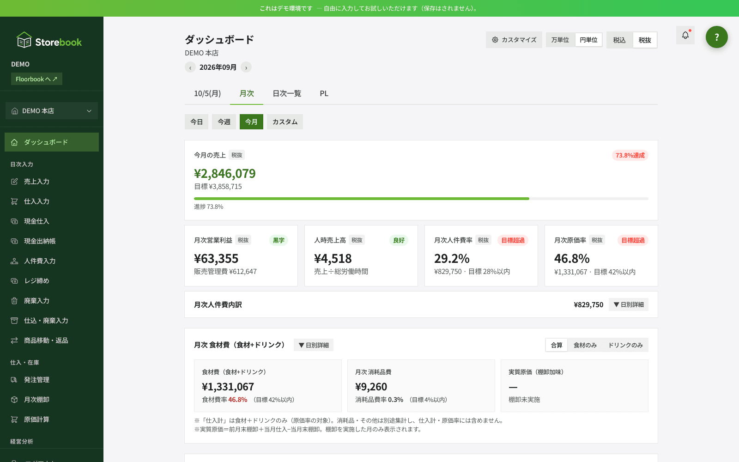Click the Storebook logo
739x462 pixels.
49,41
